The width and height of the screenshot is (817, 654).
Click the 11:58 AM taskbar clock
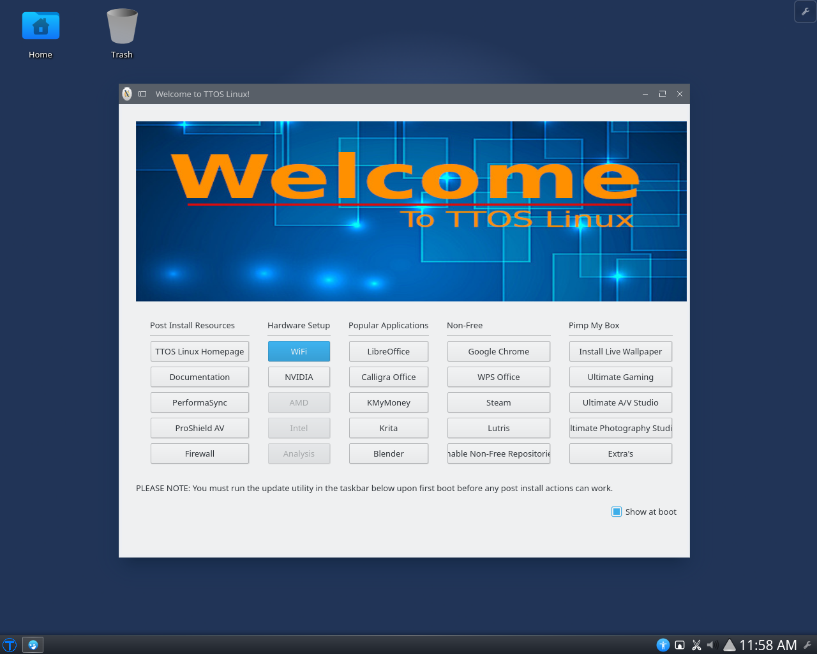tap(768, 645)
